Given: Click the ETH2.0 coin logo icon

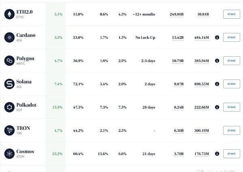Looking at the screenshot, I should click(x=9, y=14).
